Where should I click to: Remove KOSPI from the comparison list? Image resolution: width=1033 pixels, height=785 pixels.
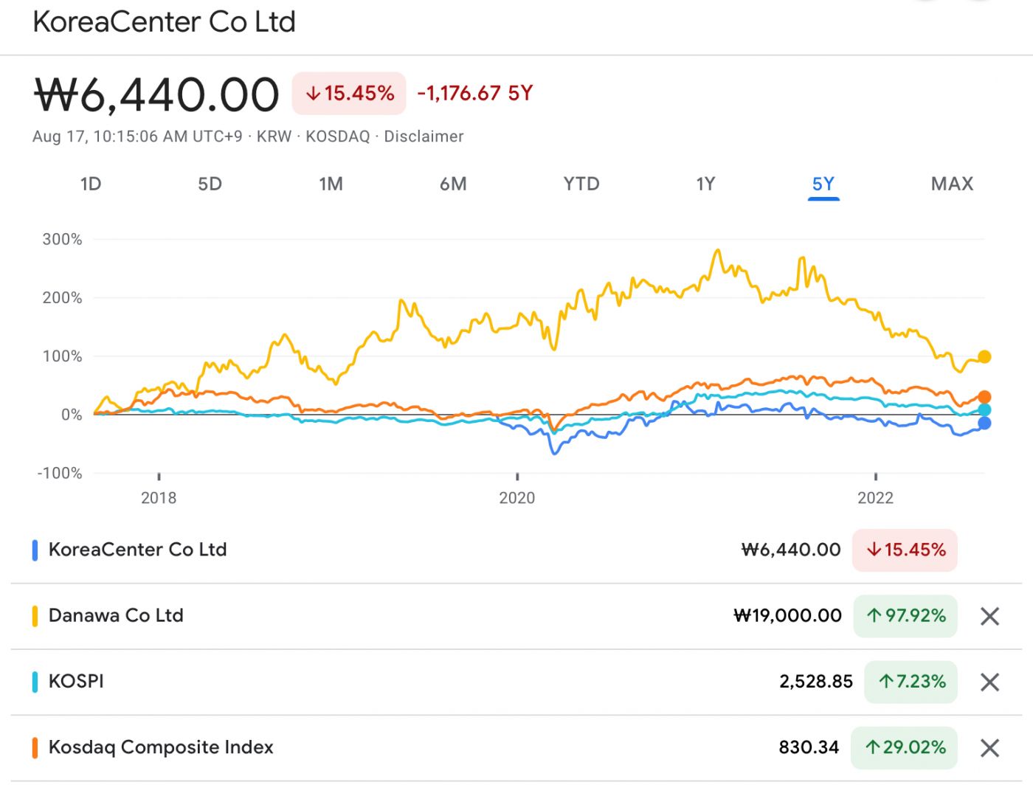click(989, 682)
